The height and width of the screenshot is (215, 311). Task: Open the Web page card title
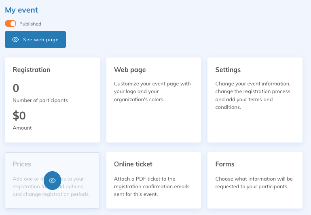coord(130,70)
